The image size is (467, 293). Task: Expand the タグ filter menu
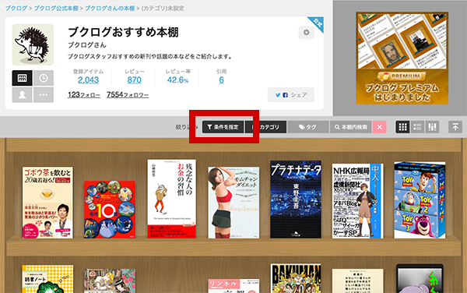[308, 127]
